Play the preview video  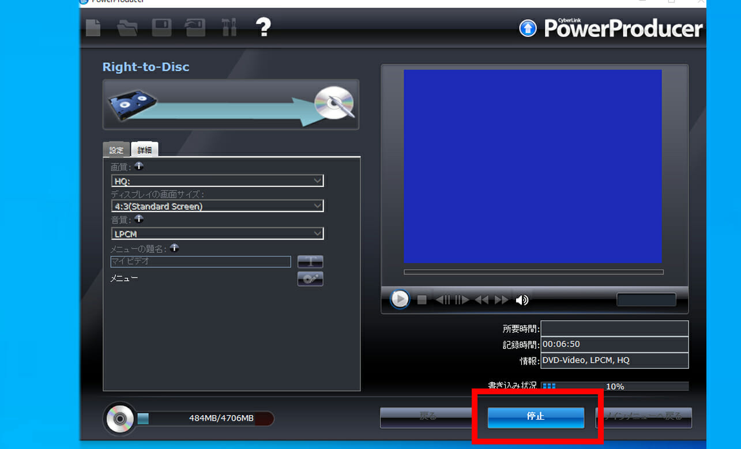click(x=400, y=299)
